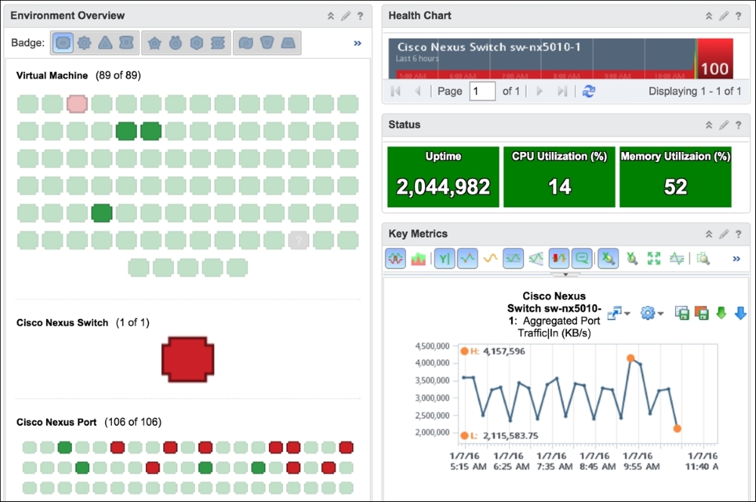This screenshot has width=756, height=502.
Task: Click the red health score 100 badge
Action: 715,59
